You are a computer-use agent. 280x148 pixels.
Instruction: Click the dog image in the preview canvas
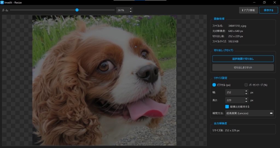click(x=104, y=80)
